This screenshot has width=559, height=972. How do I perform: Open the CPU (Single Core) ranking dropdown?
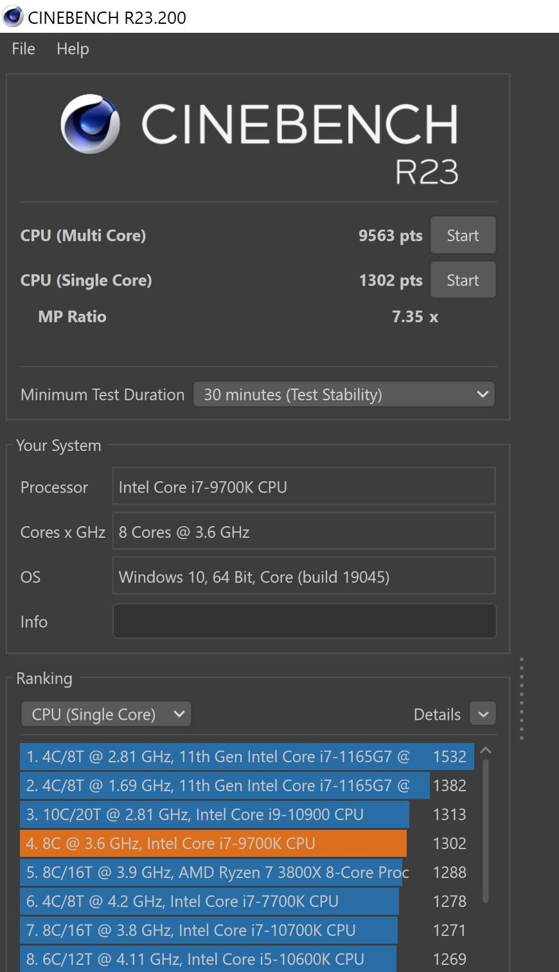coord(106,714)
